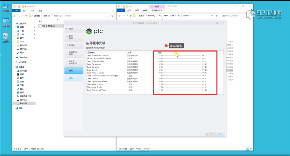290x156 pixels.
Task: Click the Creo 7 Platform Services progress bar
Action: (x=182, y=55)
